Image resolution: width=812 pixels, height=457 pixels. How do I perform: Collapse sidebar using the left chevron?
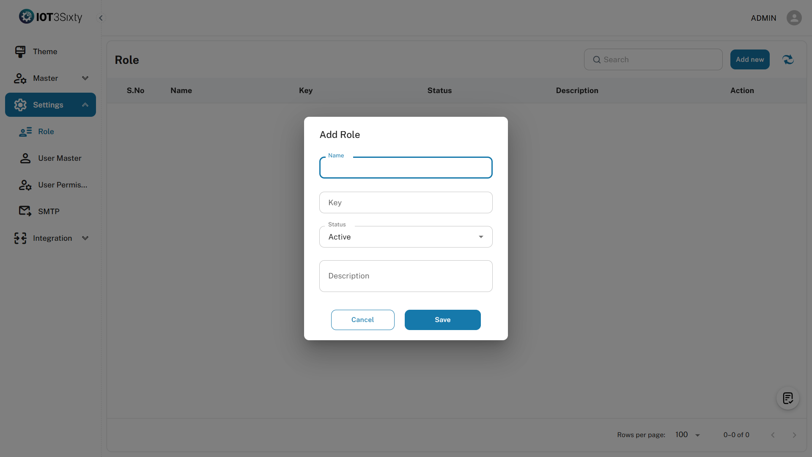pos(101,18)
